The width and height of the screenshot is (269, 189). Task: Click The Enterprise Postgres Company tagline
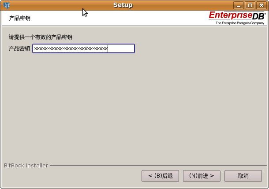click(x=240, y=23)
